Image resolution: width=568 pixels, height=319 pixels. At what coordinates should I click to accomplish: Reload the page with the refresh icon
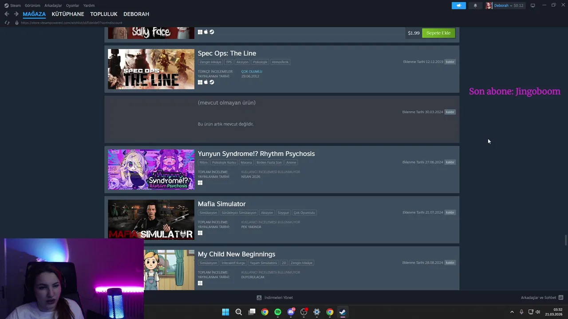[x=7, y=23]
